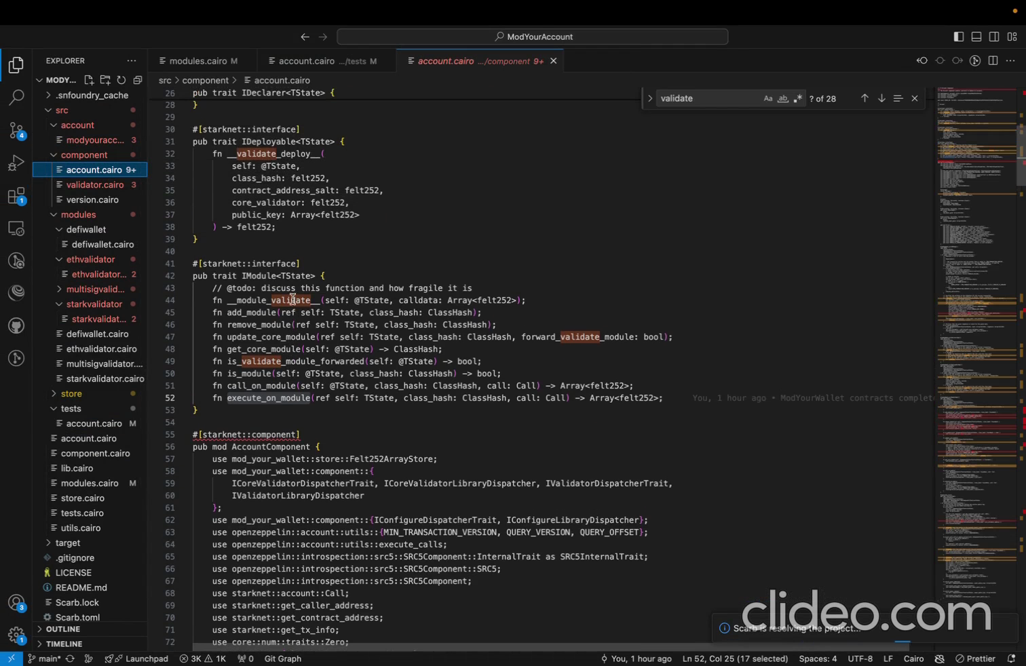Open the Accounts menu icon
Screen dimensions: 1026x666
[x=16, y=603]
